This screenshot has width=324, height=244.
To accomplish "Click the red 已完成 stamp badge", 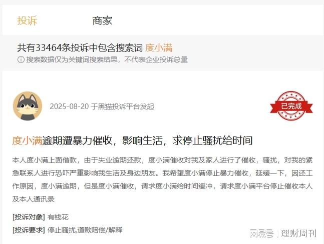I will (291, 106).
